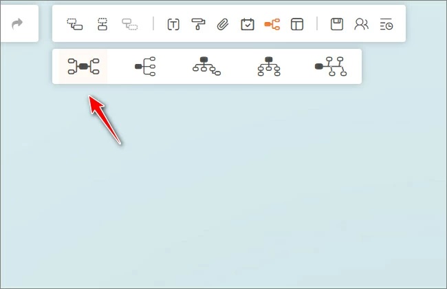Click the dashed-box sibling topic icon
Viewport: 447px width, 289px height.
(102, 24)
